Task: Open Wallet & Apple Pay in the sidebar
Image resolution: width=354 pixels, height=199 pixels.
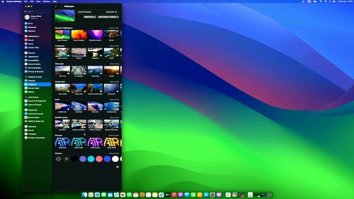Action: pos(37,121)
